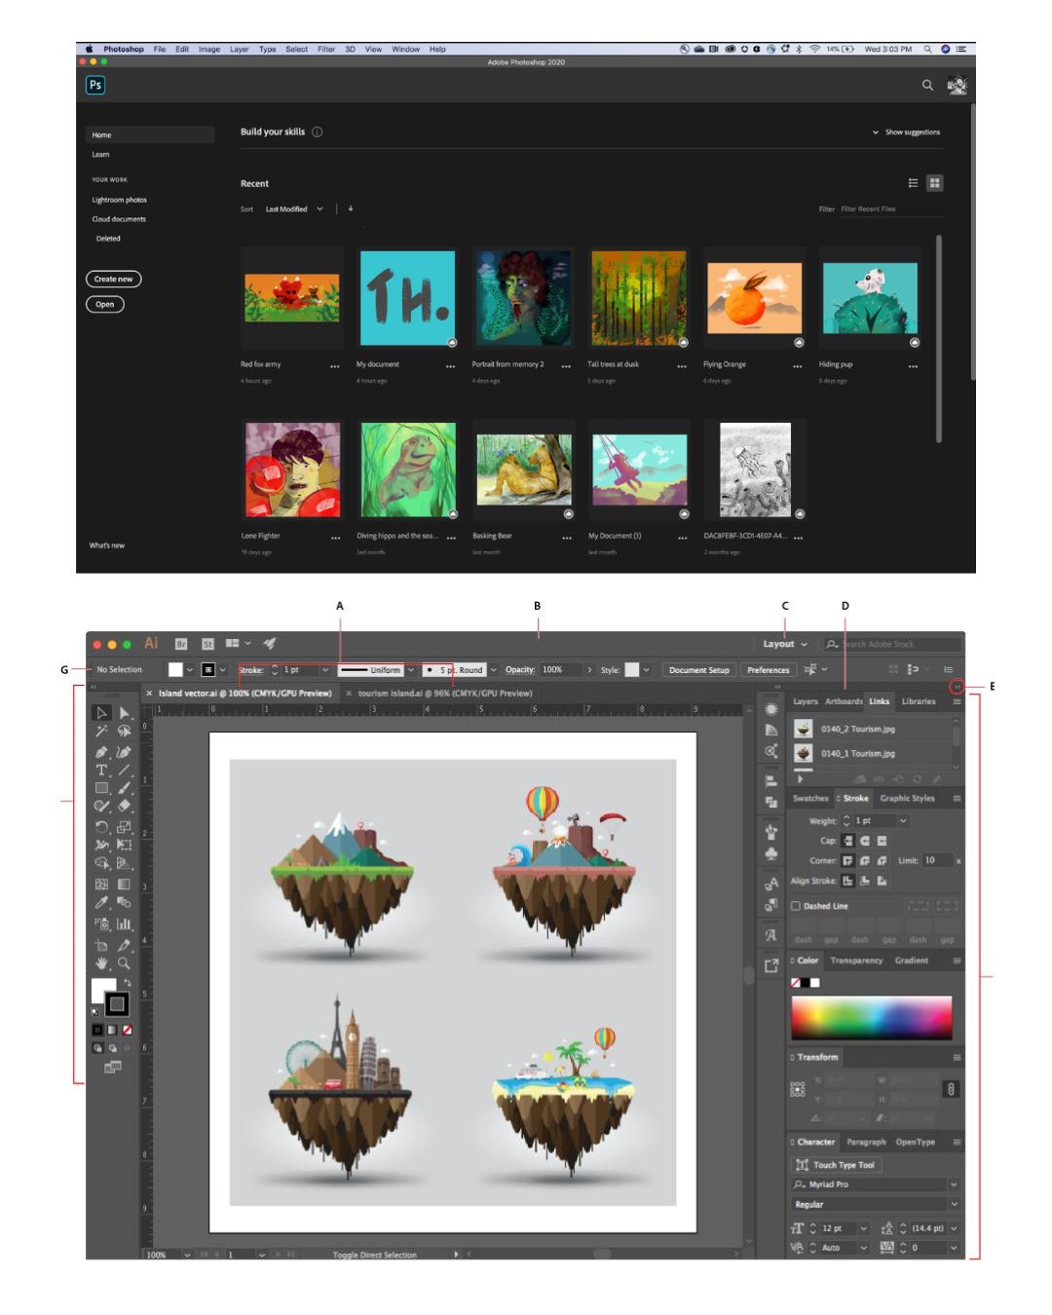Select the Lasso tool in Illustrator
1052x1315 pixels.
[124, 732]
